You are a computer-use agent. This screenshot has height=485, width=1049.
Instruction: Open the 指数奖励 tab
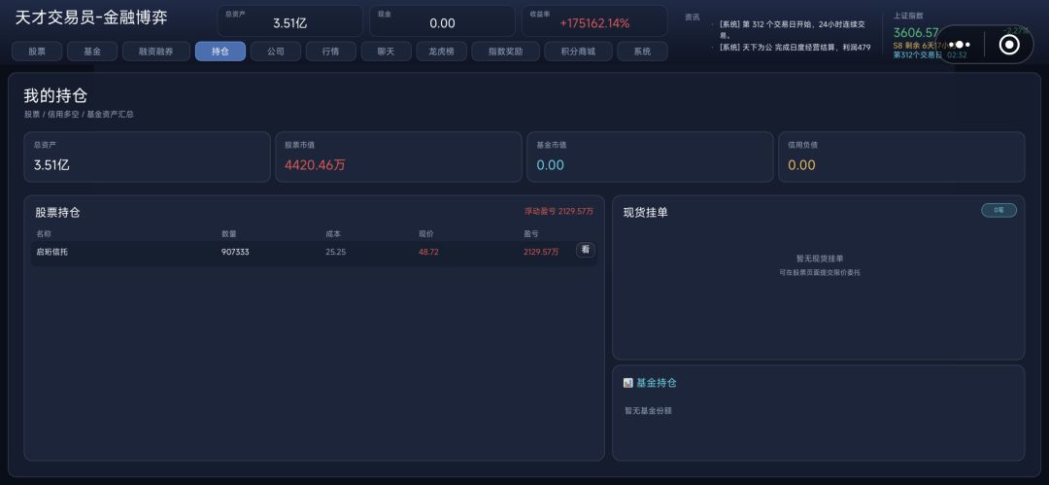(x=506, y=52)
